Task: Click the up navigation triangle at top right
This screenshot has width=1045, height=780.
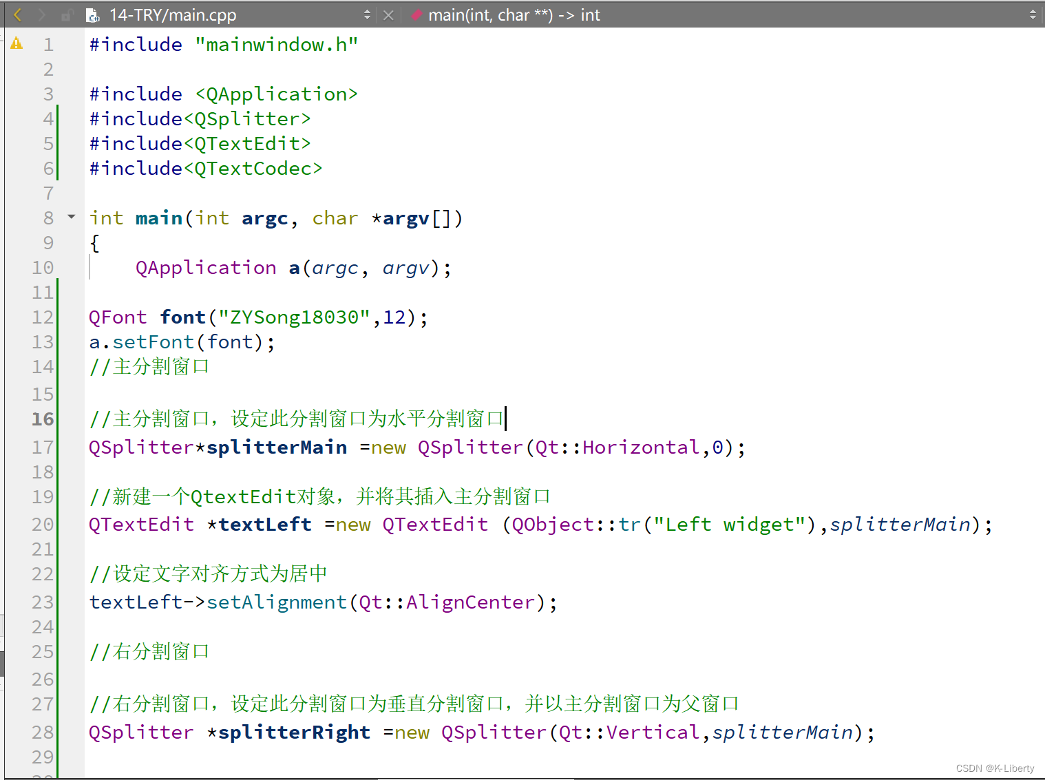Action: coord(1034,10)
